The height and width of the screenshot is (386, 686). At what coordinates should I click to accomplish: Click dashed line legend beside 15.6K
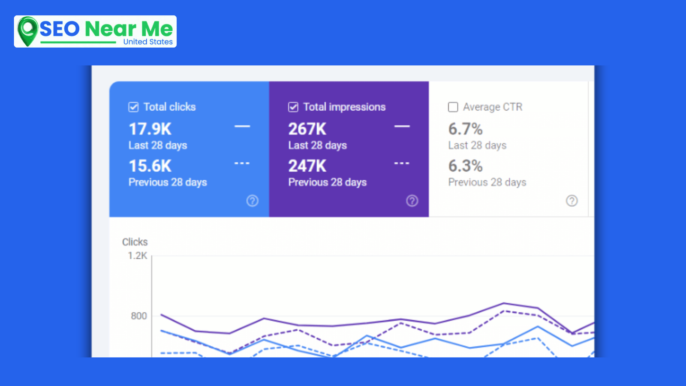[x=242, y=163]
